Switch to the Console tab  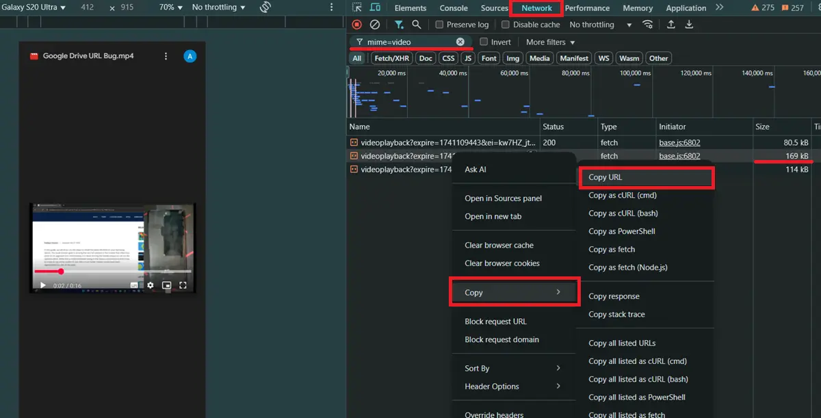(454, 8)
